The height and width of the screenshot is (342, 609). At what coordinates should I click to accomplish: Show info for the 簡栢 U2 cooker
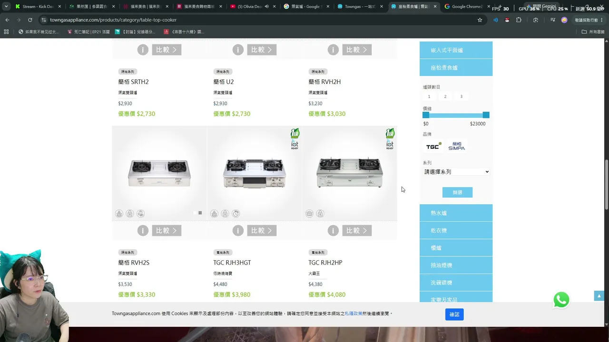click(x=238, y=50)
